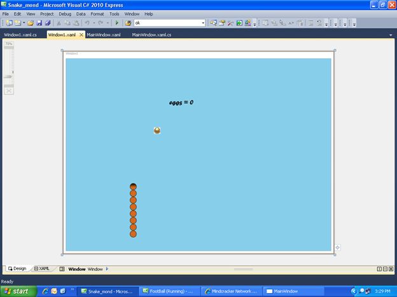Screen dimensions: 397x297
Task: Switch to the Window1.xaml.cs tab
Action: 20,35
